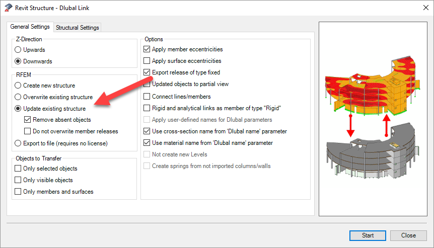
Task: Close the dialog with the X button
Action: [x=426, y=8]
